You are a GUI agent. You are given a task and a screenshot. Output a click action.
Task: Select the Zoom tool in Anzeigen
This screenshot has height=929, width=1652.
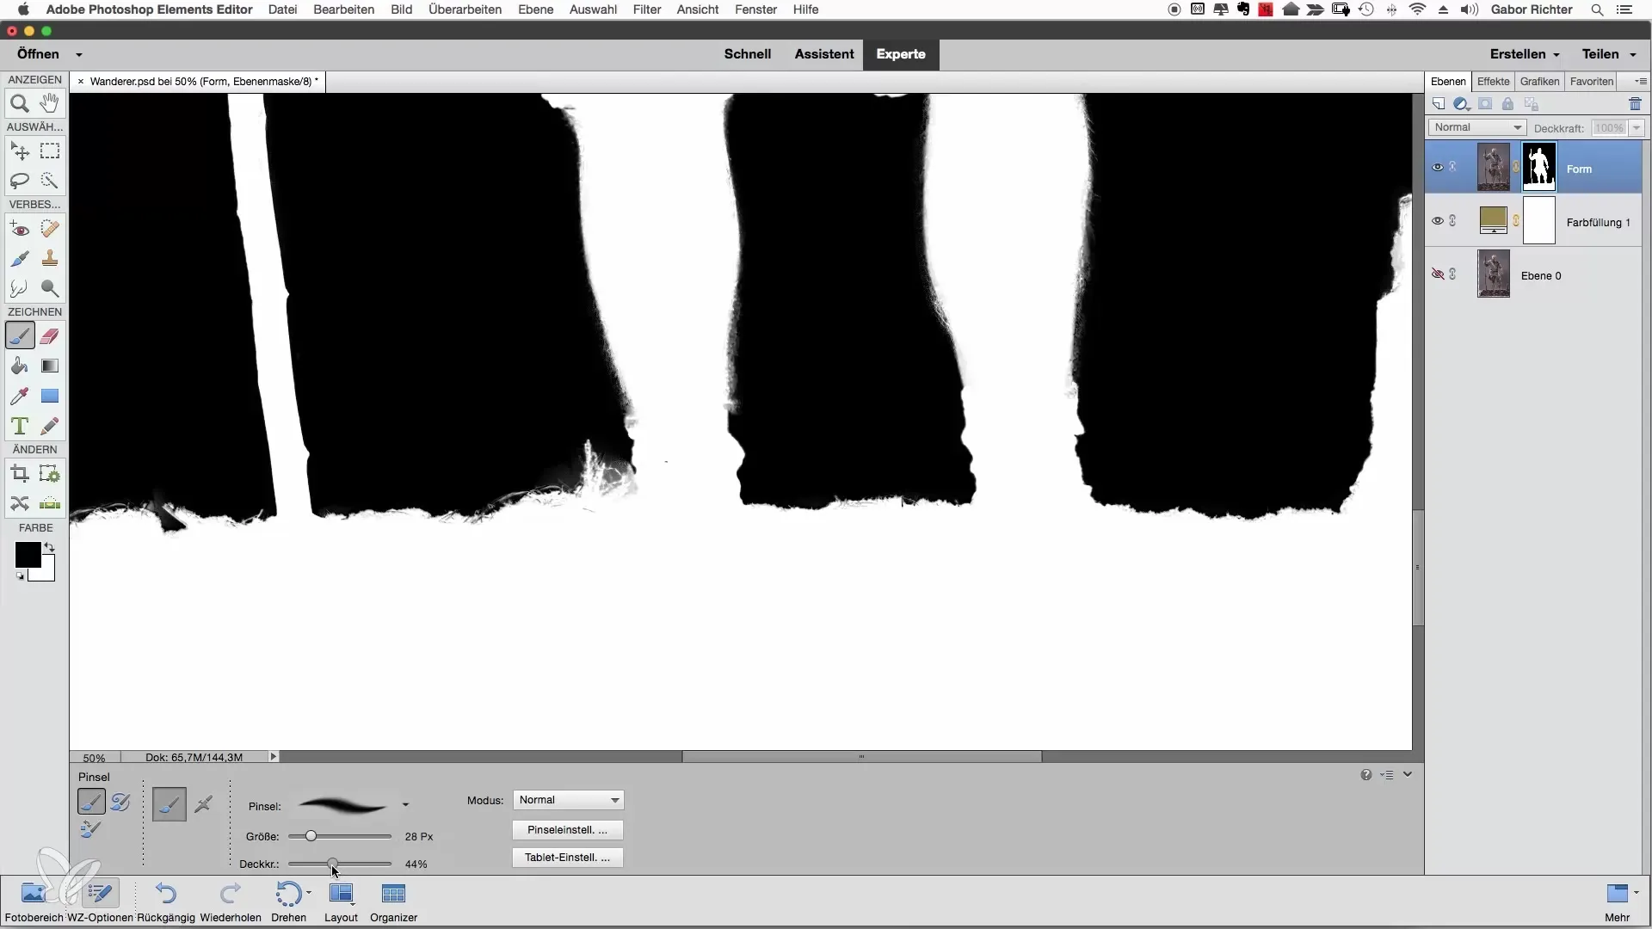19,104
